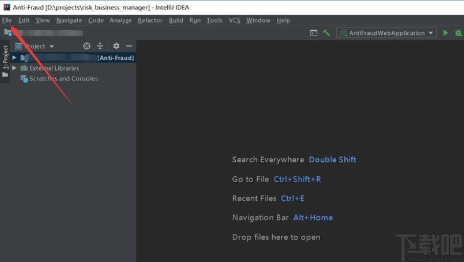Open Project panel gear settings
The width and height of the screenshot is (464, 262).
116,46
